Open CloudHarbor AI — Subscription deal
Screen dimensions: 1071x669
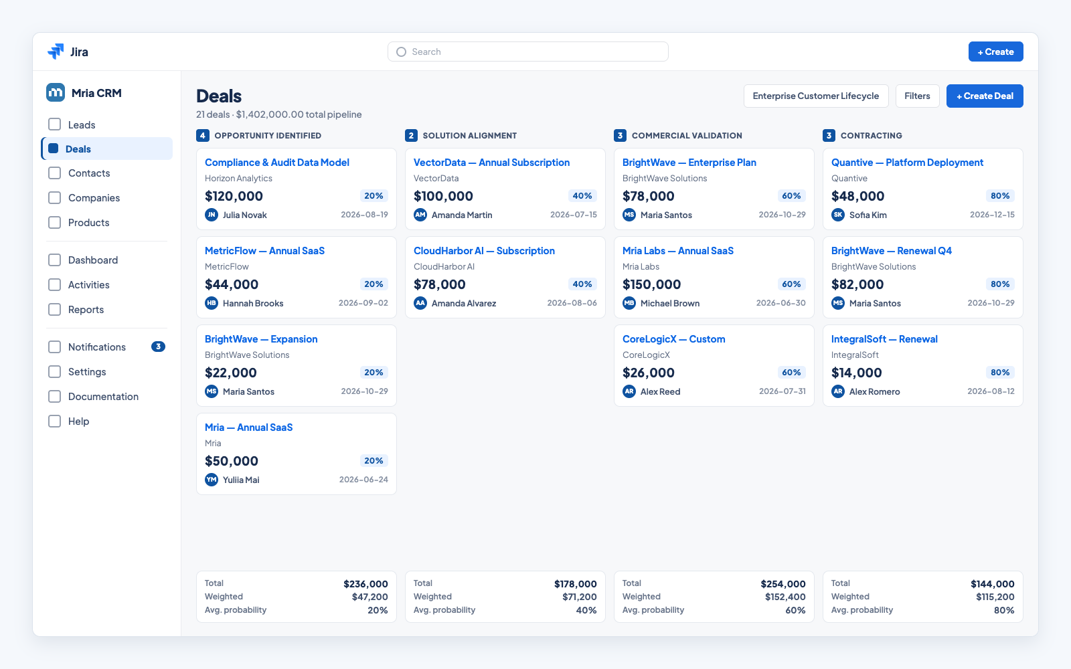pyautogui.click(x=484, y=251)
